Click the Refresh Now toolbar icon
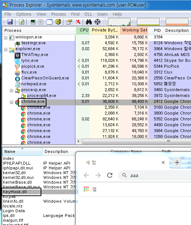The height and width of the screenshot is (225, 191). click(x=22, y=22)
